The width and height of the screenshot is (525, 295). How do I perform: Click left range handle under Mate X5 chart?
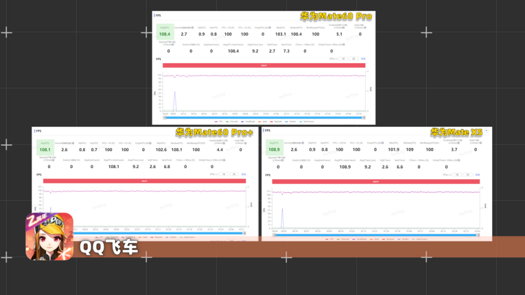(x=274, y=235)
